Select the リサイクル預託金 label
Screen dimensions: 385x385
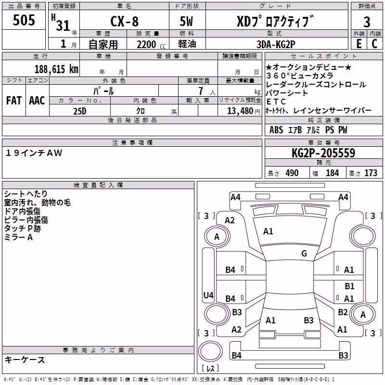(x=240, y=100)
